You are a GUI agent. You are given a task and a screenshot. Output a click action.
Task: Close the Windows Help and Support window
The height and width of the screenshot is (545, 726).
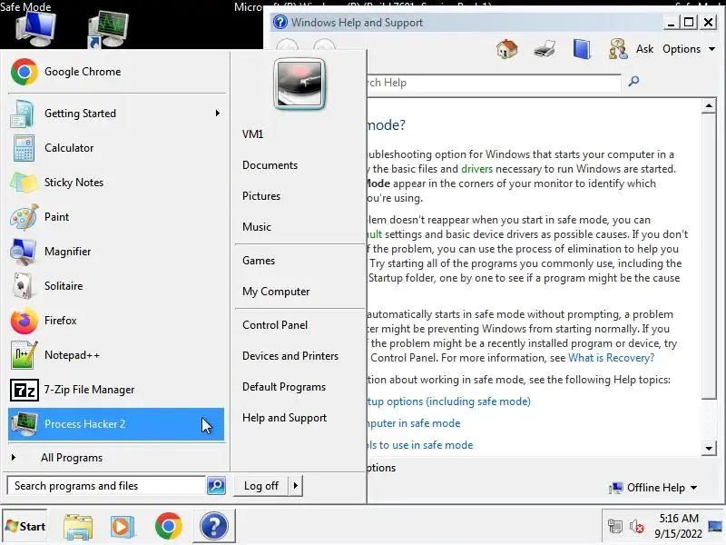pyautogui.click(x=708, y=22)
